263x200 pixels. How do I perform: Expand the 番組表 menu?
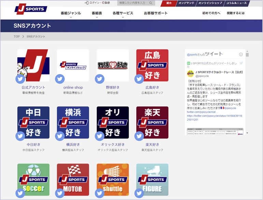pyautogui.click(x=97, y=14)
